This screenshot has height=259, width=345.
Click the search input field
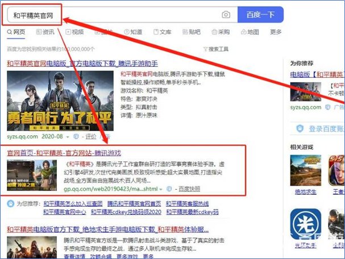pyautogui.click(x=114, y=14)
